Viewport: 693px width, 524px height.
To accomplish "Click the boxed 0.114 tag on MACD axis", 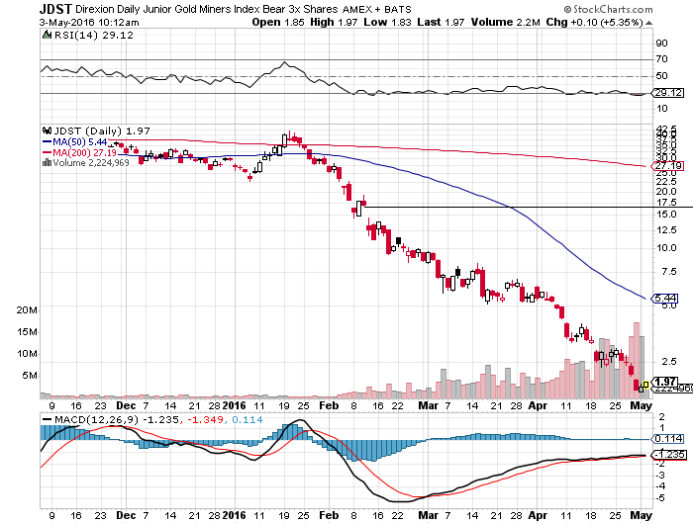I will point(668,439).
